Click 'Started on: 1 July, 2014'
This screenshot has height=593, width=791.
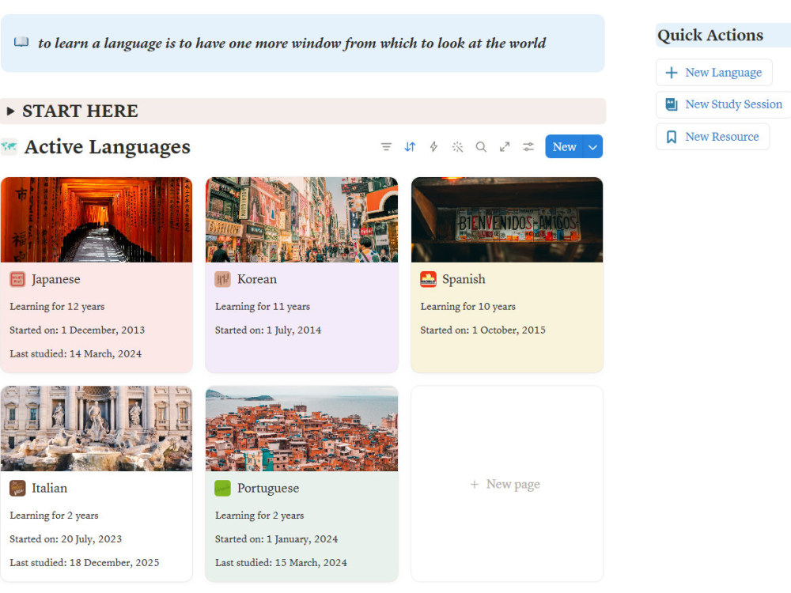point(268,330)
